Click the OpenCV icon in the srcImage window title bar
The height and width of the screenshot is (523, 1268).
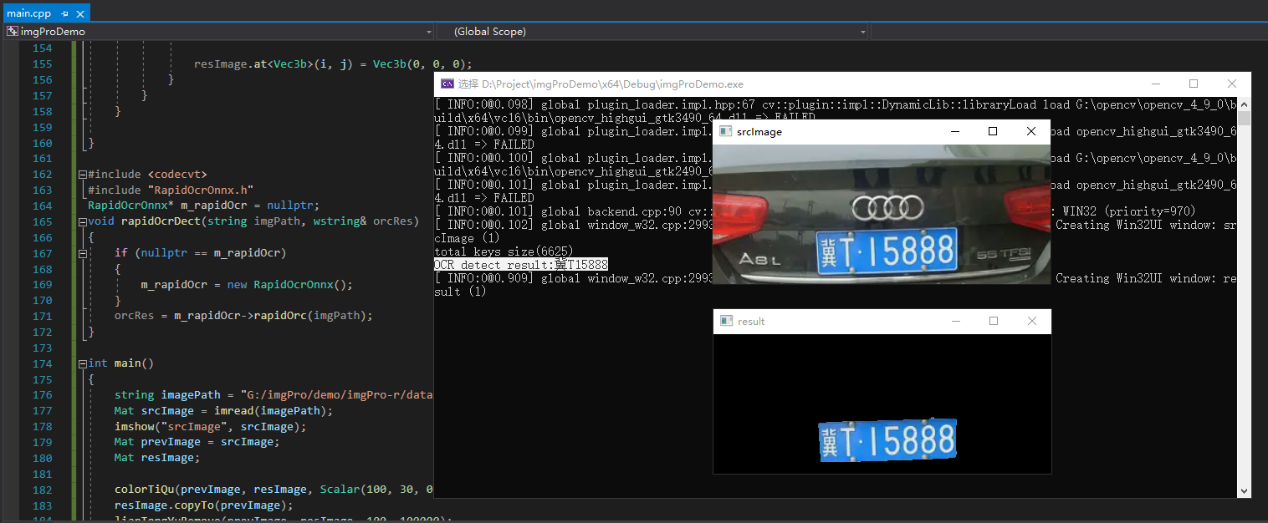click(x=724, y=131)
